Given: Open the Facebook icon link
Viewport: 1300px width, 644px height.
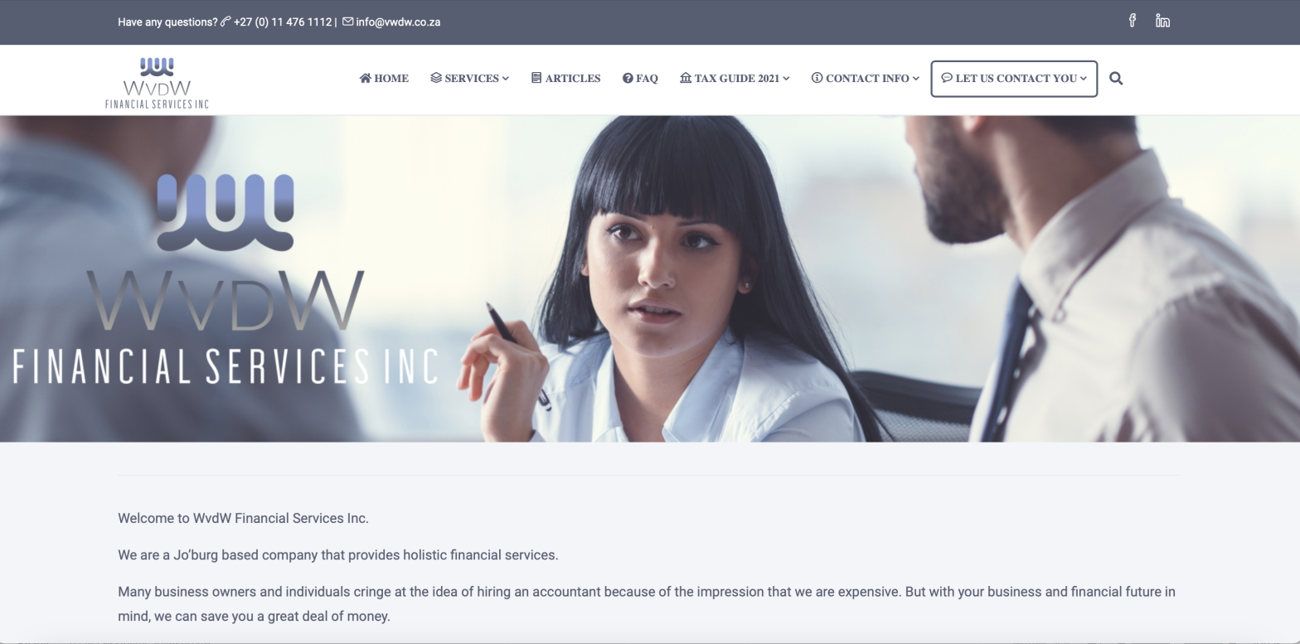Looking at the screenshot, I should (1132, 21).
